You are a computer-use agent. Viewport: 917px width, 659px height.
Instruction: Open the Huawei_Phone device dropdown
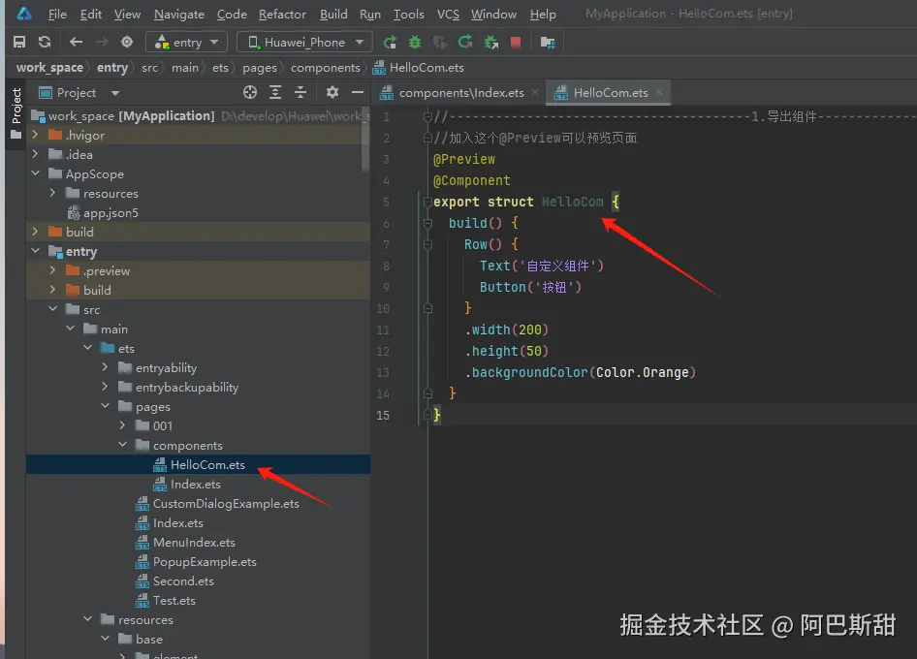click(x=303, y=42)
